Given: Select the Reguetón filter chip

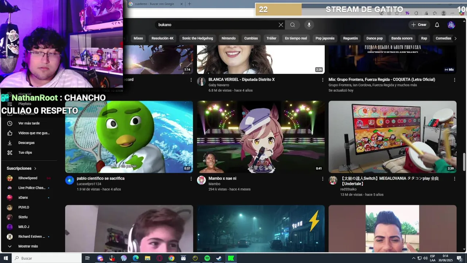Looking at the screenshot, I should 351,38.
